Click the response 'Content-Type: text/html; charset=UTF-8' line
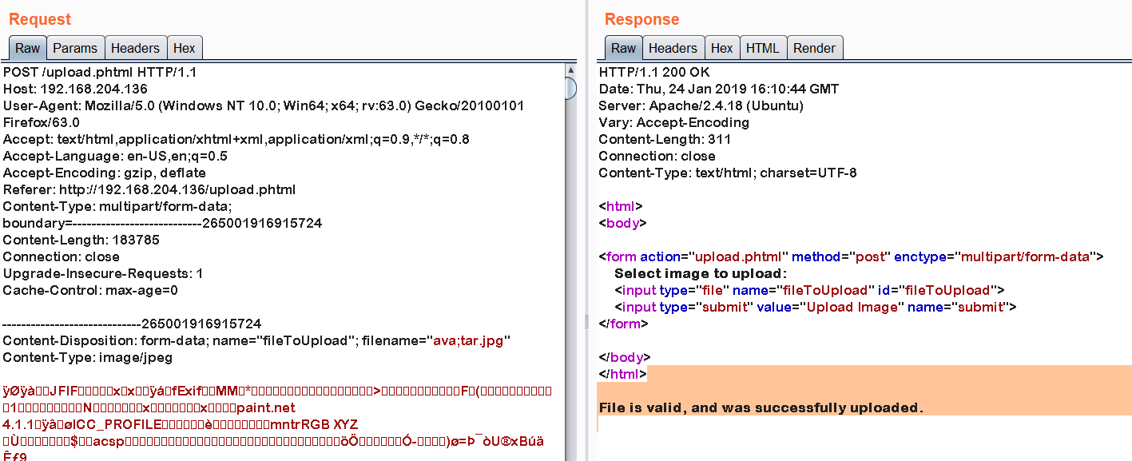 pyautogui.click(x=728, y=173)
